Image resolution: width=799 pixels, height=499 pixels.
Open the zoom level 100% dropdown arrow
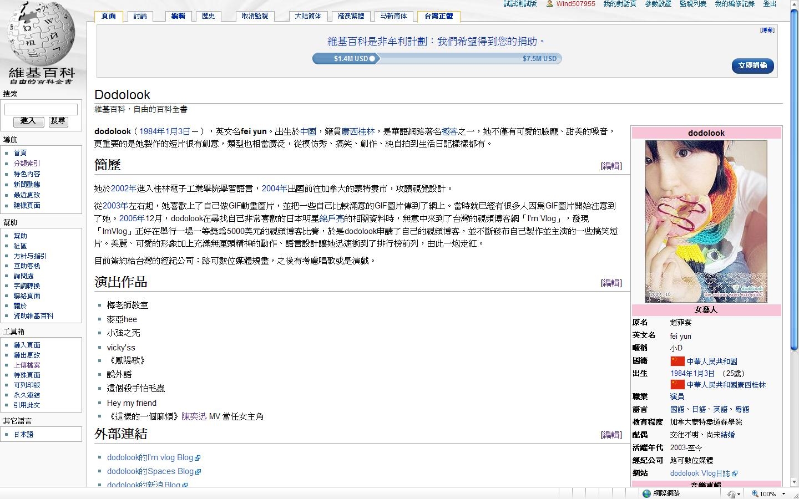(x=783, y=493)
